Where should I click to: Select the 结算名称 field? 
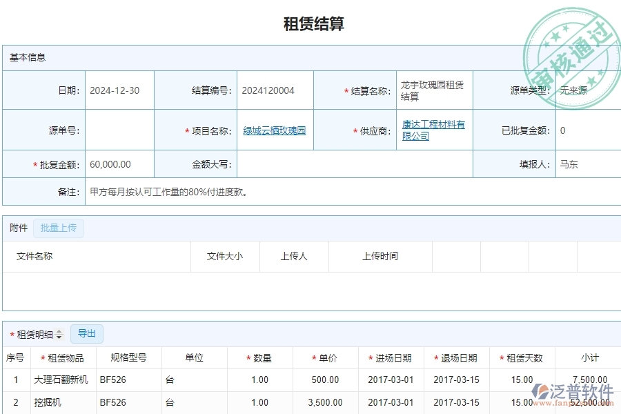point(433,90)
